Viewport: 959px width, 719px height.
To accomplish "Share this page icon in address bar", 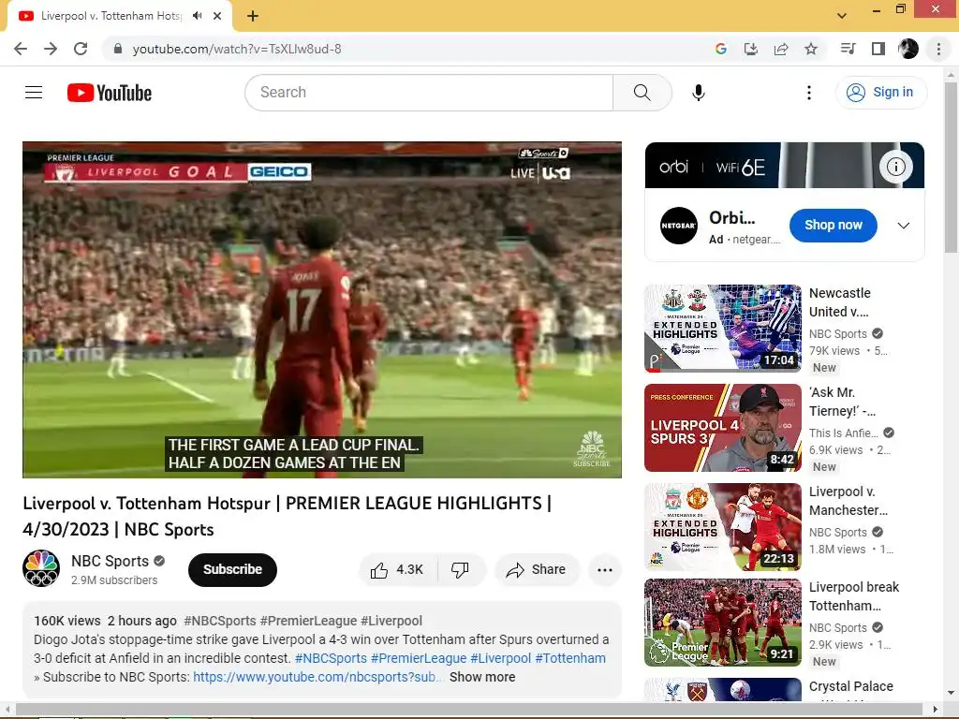I will coord(781,49).
